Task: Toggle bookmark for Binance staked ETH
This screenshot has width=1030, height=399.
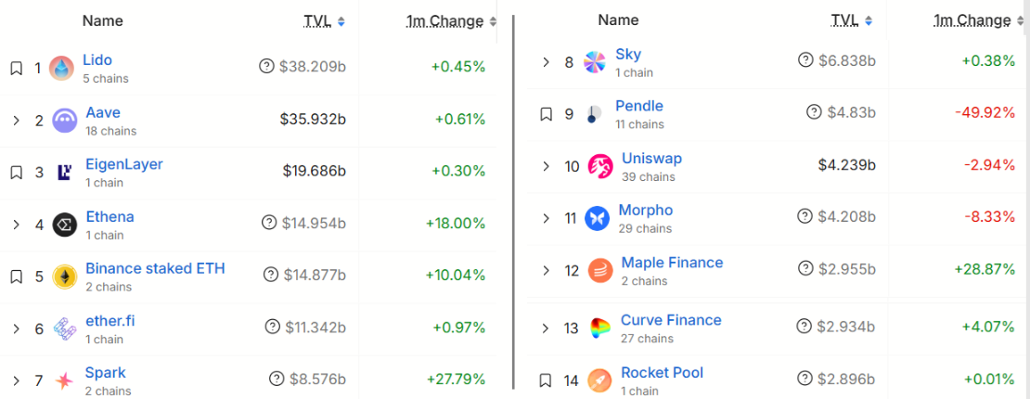Action: tap(16, 277)
